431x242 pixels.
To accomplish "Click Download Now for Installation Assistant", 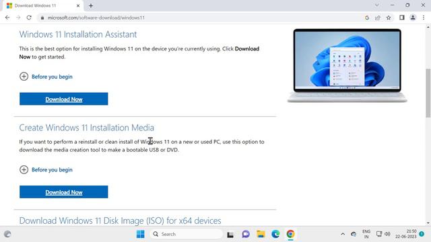I will pos(64,99).
